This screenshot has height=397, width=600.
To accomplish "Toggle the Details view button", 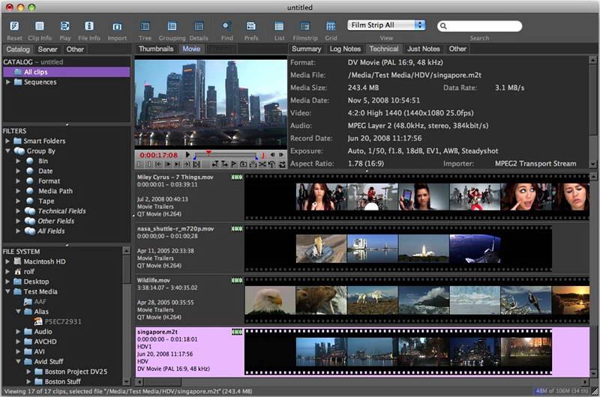I will (x=199, y=27).
